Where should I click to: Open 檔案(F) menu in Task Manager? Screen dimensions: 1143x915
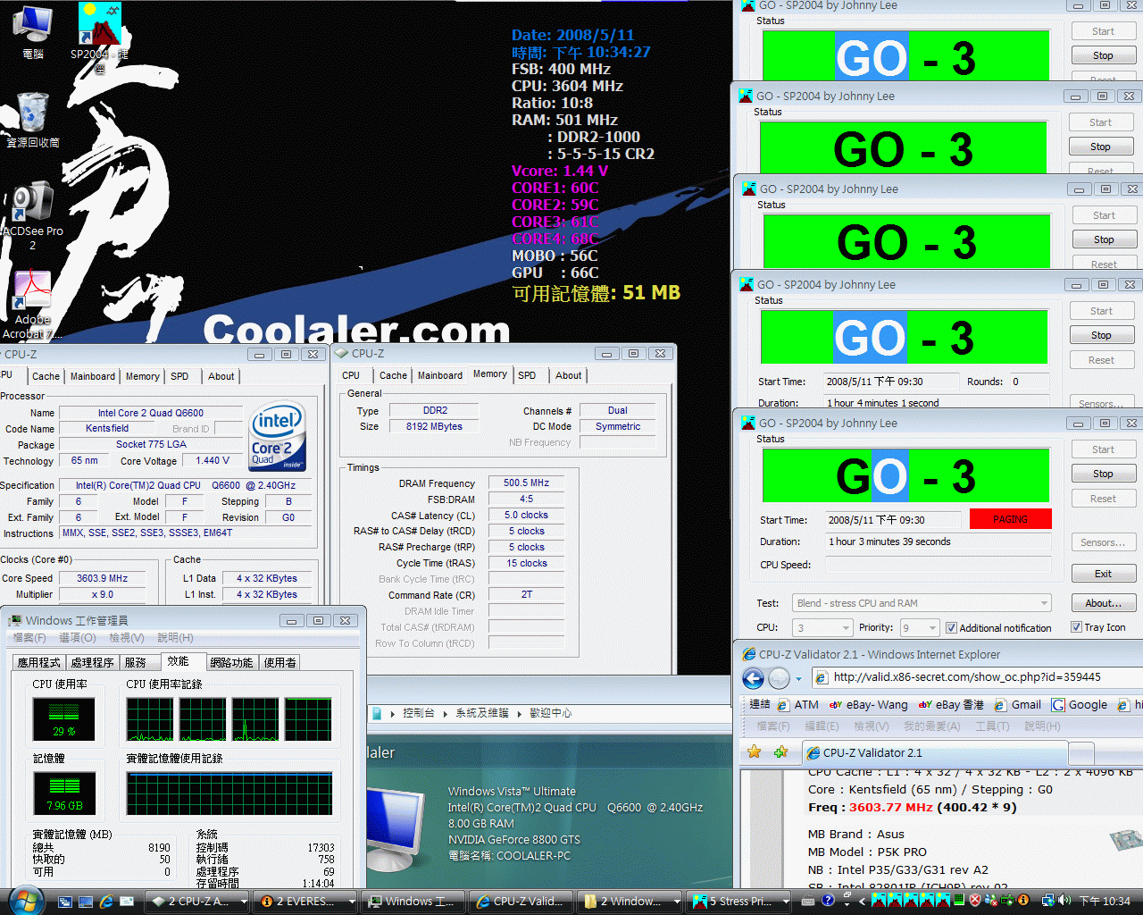pos(29,637)
